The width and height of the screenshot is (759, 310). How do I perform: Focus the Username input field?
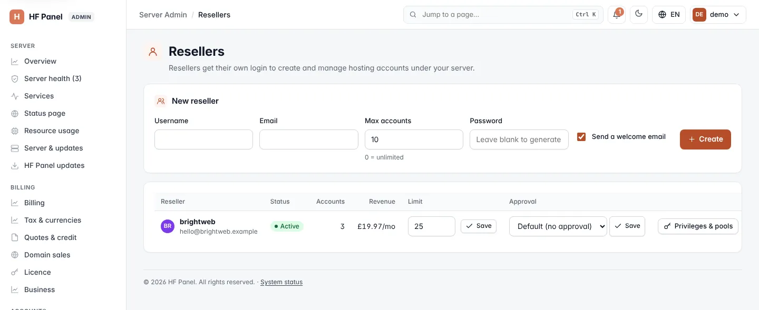pyautogui.click(x=203, y=139)
